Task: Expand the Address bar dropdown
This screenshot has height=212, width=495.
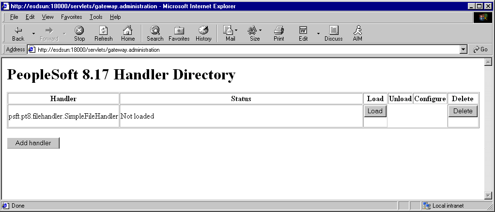Action: click(464, 49)
